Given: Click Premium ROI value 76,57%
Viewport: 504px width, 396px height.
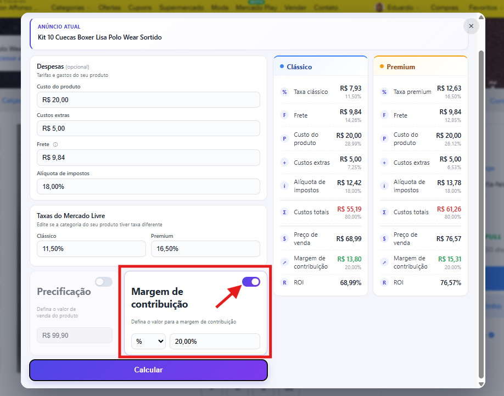Looking at the screenshot, I should pos(451,283).
